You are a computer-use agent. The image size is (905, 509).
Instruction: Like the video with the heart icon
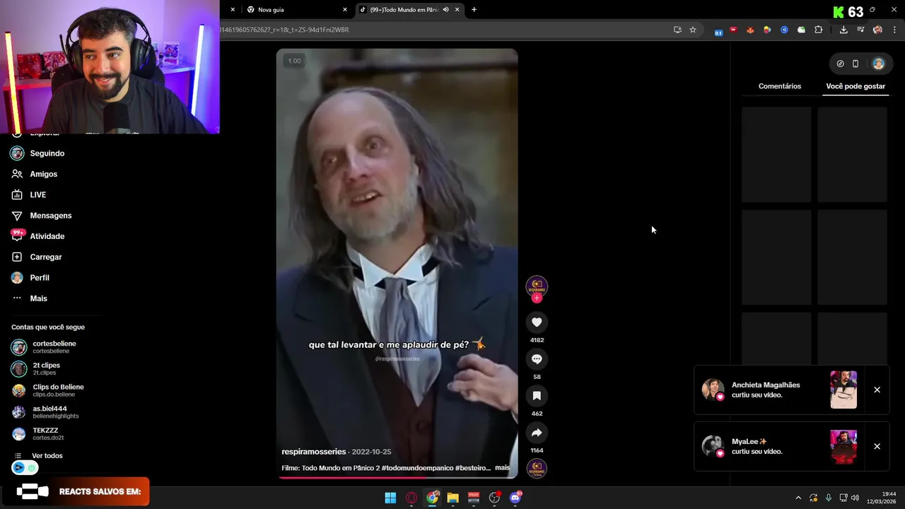coord(537,322)
